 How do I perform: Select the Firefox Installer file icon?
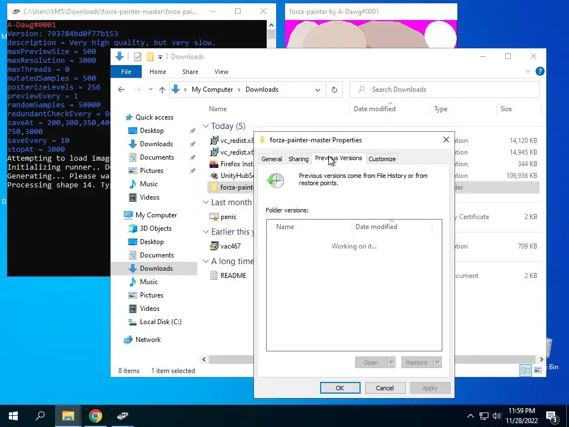214,164
